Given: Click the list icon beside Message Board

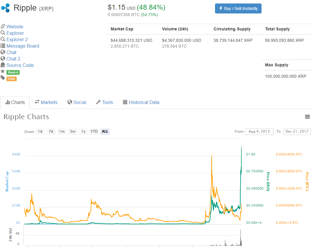Looking at the screenshot, I should (3, 46).
